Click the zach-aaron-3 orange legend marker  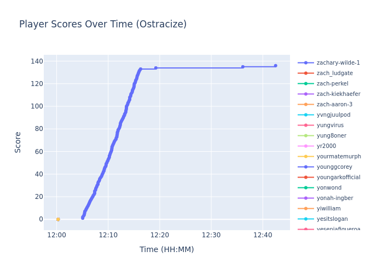[306, 105]
